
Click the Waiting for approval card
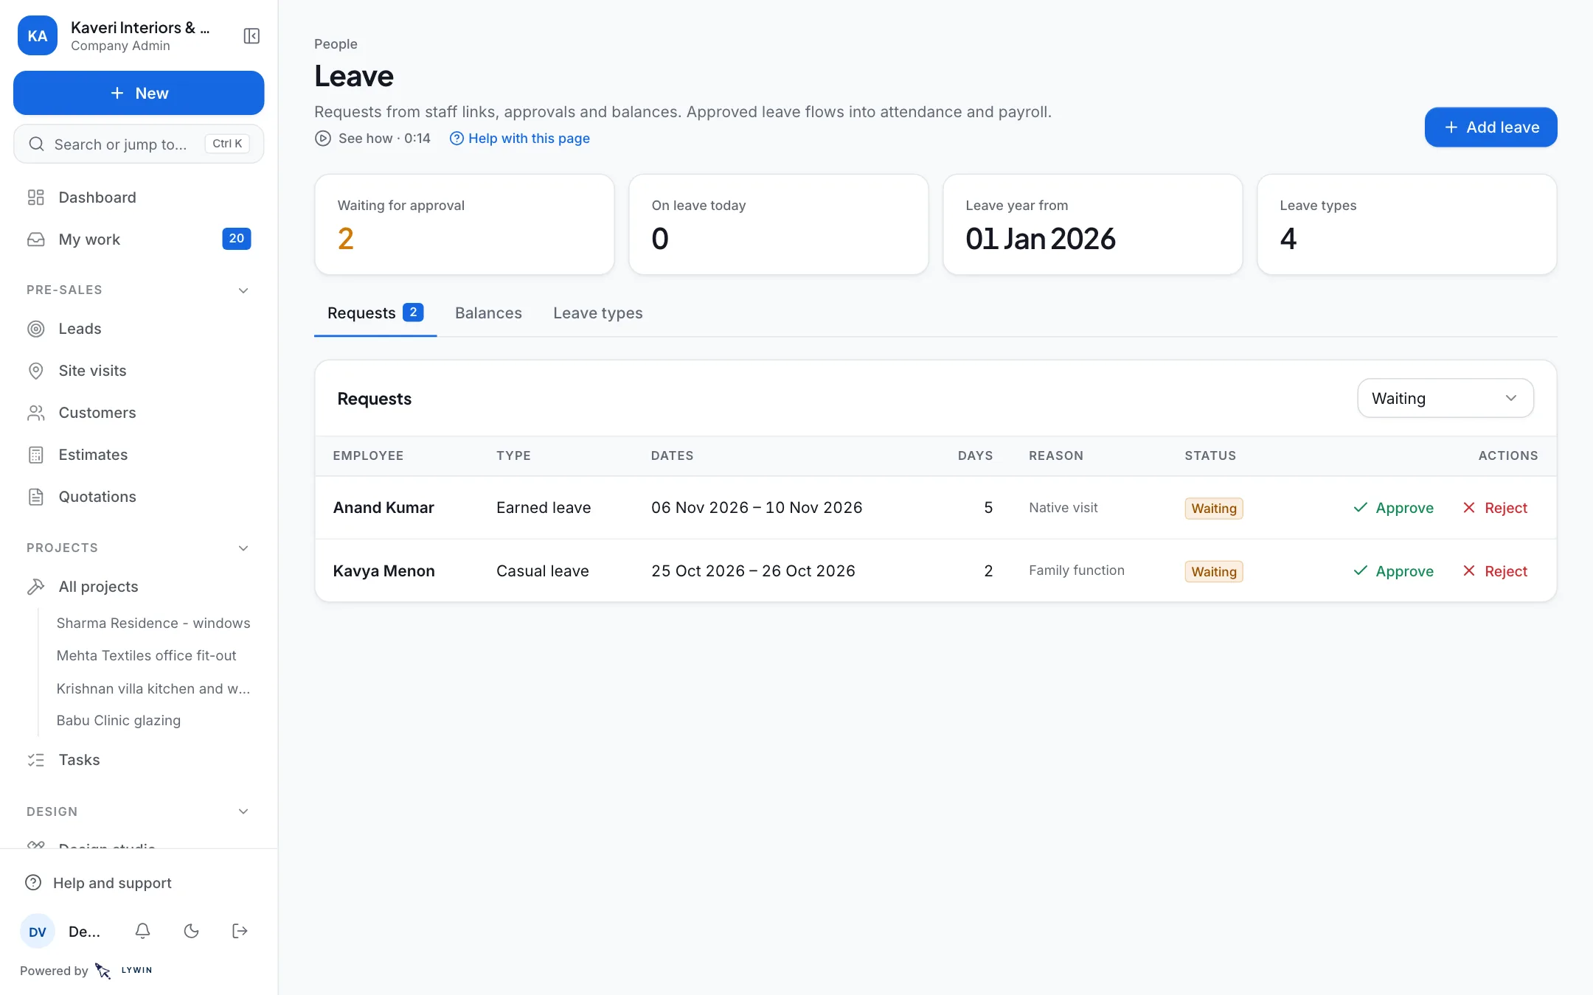pyautogui.click(x=465, y=225)
